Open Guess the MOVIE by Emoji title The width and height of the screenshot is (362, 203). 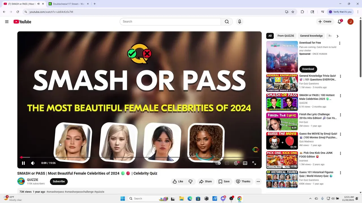point(318,136)
